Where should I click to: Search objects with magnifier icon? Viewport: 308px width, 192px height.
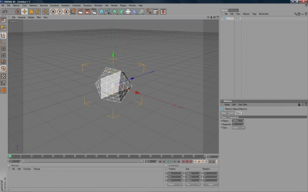[296, 14]
